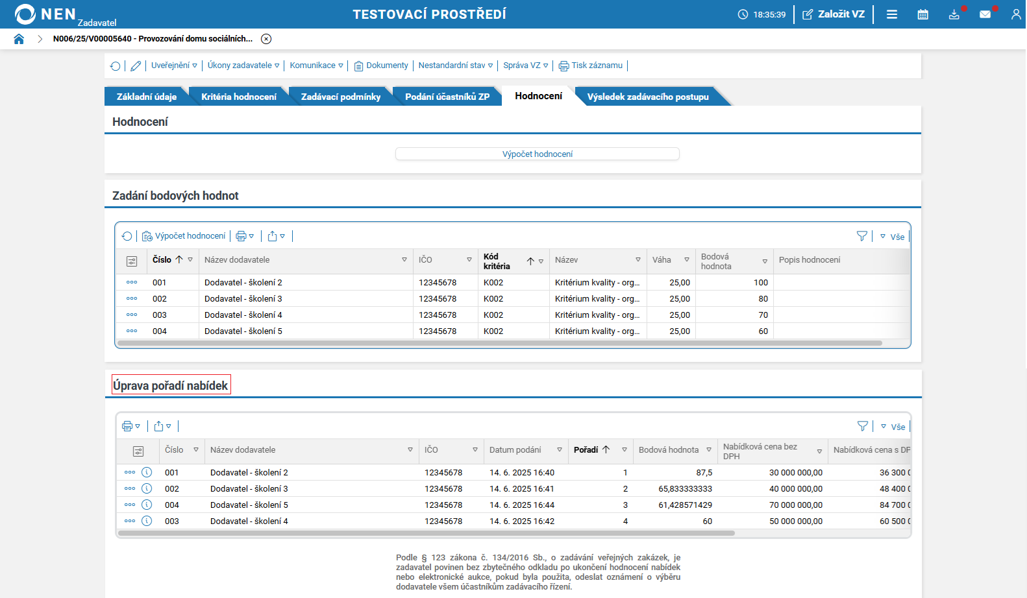1027x598 pixels.
Task: Close the N006/25/V00005640 breadcrumb tab
Action: 266,39
